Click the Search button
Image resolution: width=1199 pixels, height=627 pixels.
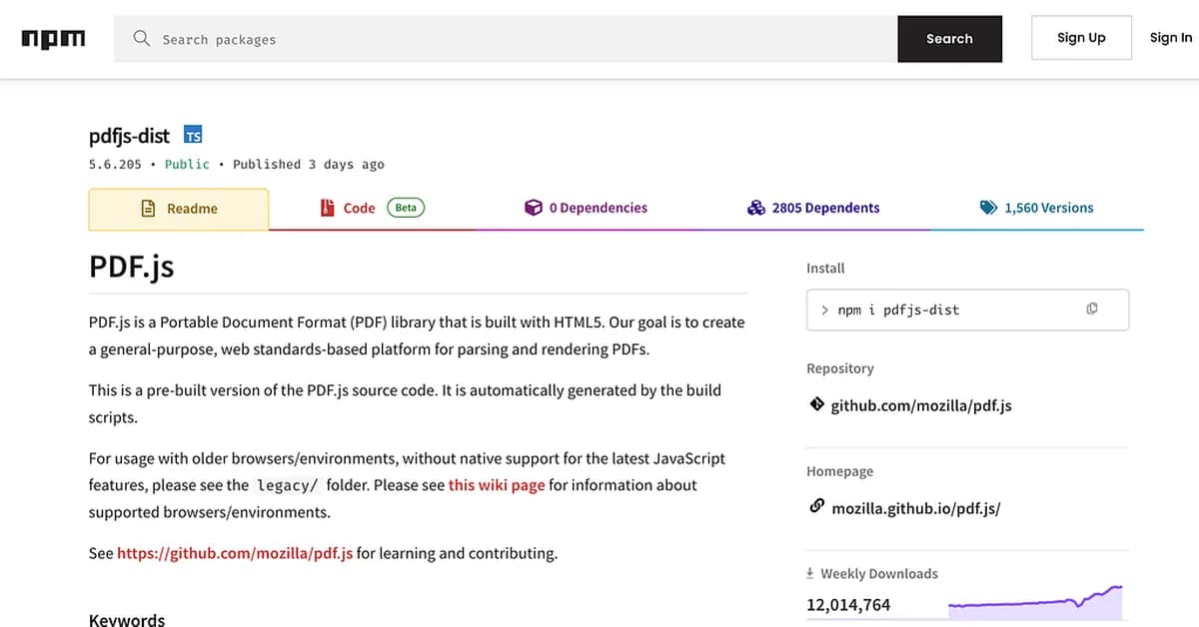tap(948, 38)
